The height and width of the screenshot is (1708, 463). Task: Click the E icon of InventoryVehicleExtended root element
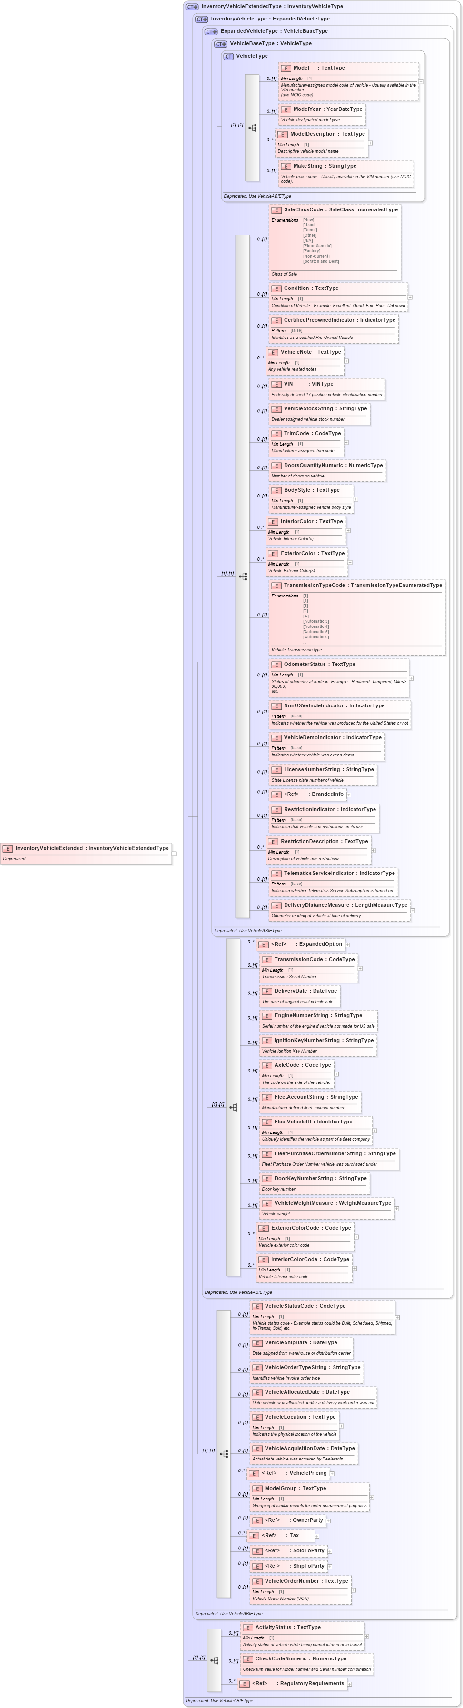7,848
